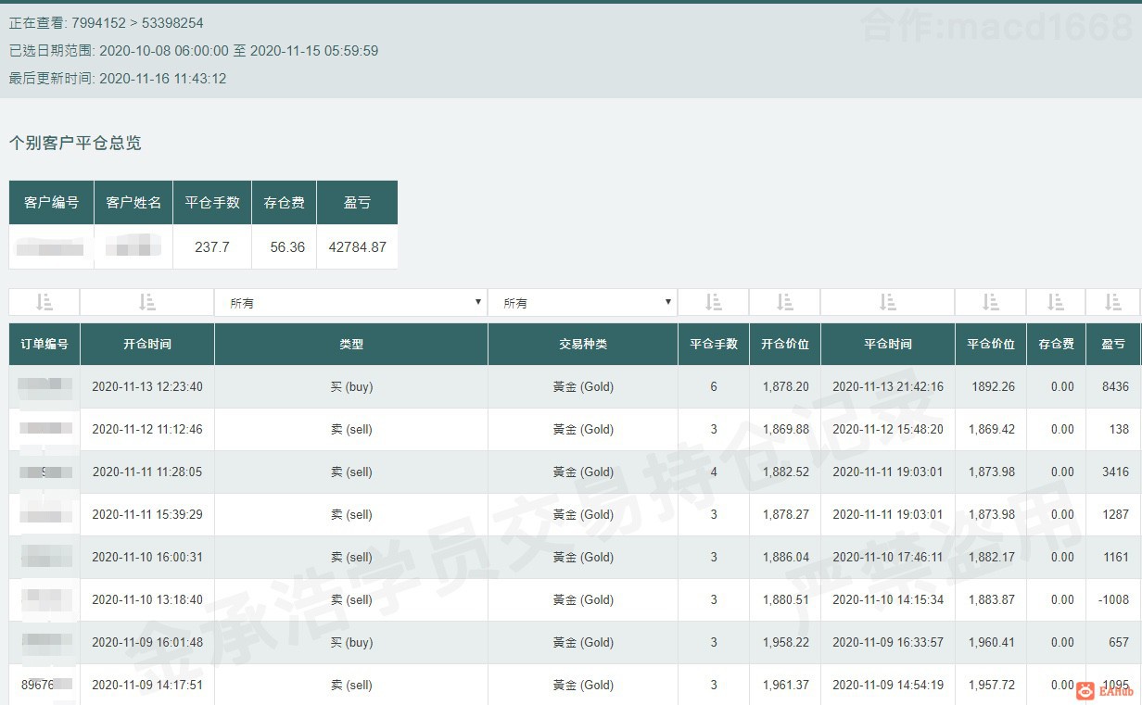Select open time 2020-11-13 12:23:40

tap(147, 386)
